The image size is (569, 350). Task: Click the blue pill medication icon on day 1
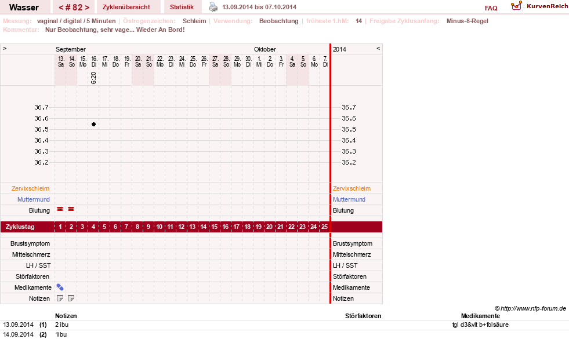(x=60, y=287)
